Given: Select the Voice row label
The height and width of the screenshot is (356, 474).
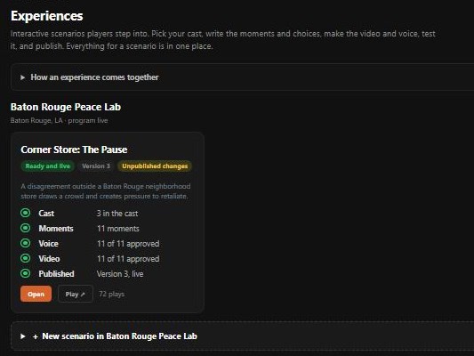Looking at the screenshot, I should pos(48,244).
